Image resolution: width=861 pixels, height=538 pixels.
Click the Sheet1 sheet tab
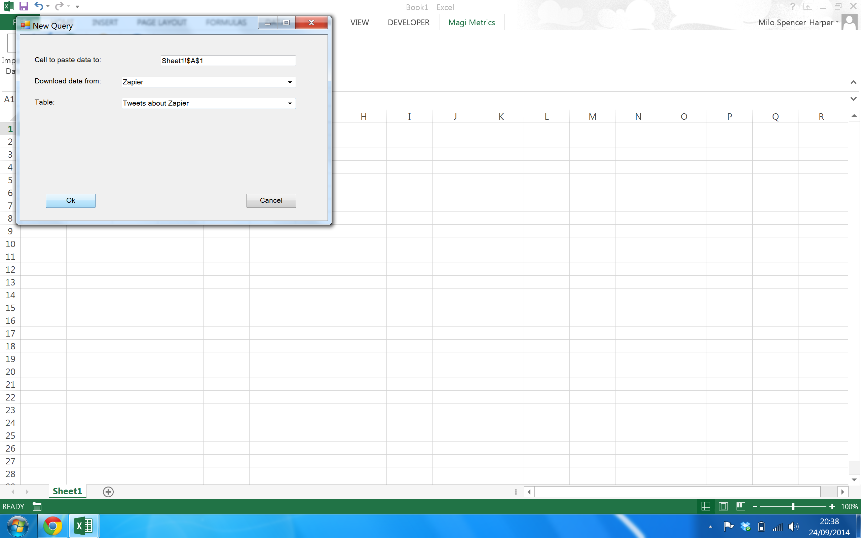point(67,491)
